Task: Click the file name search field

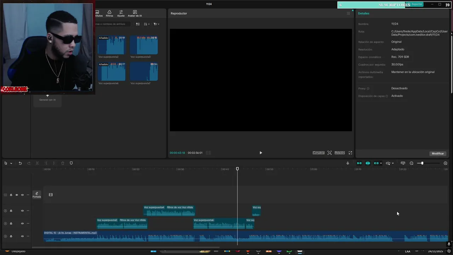Action: [113, 24]
